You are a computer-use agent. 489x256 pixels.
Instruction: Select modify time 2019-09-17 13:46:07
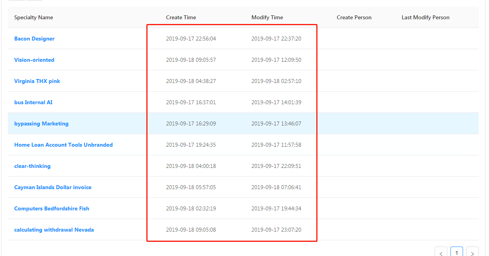click(276, 123)
